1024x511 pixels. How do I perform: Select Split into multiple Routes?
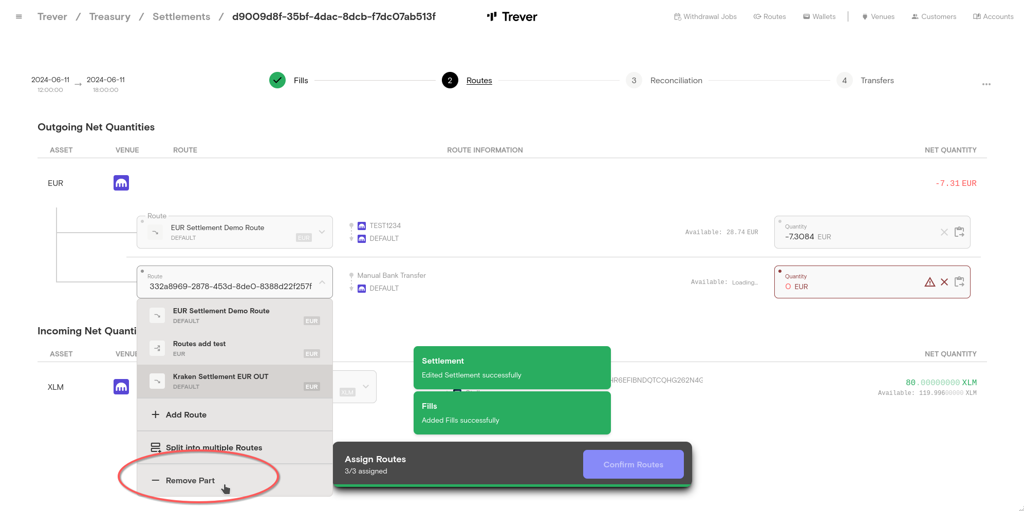(213, 447)
